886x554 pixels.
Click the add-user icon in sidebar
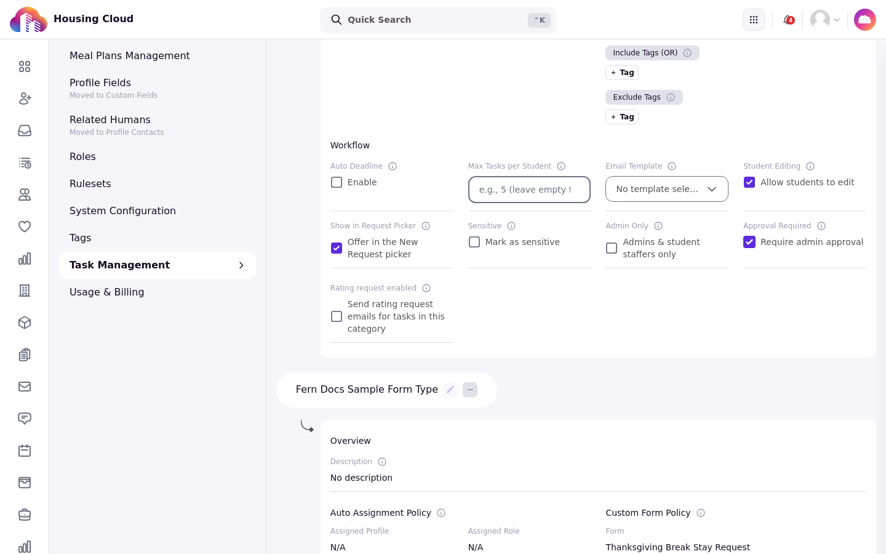(25, 98)
